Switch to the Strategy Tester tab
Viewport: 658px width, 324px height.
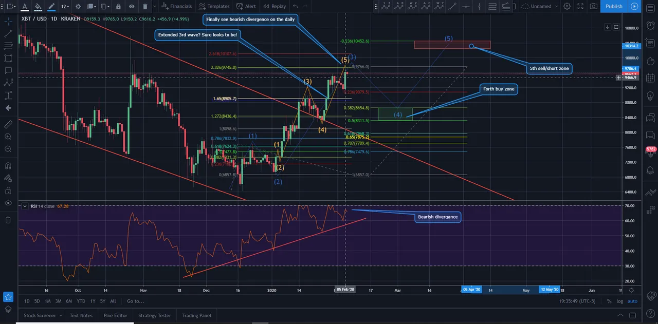tap(155, 315)
